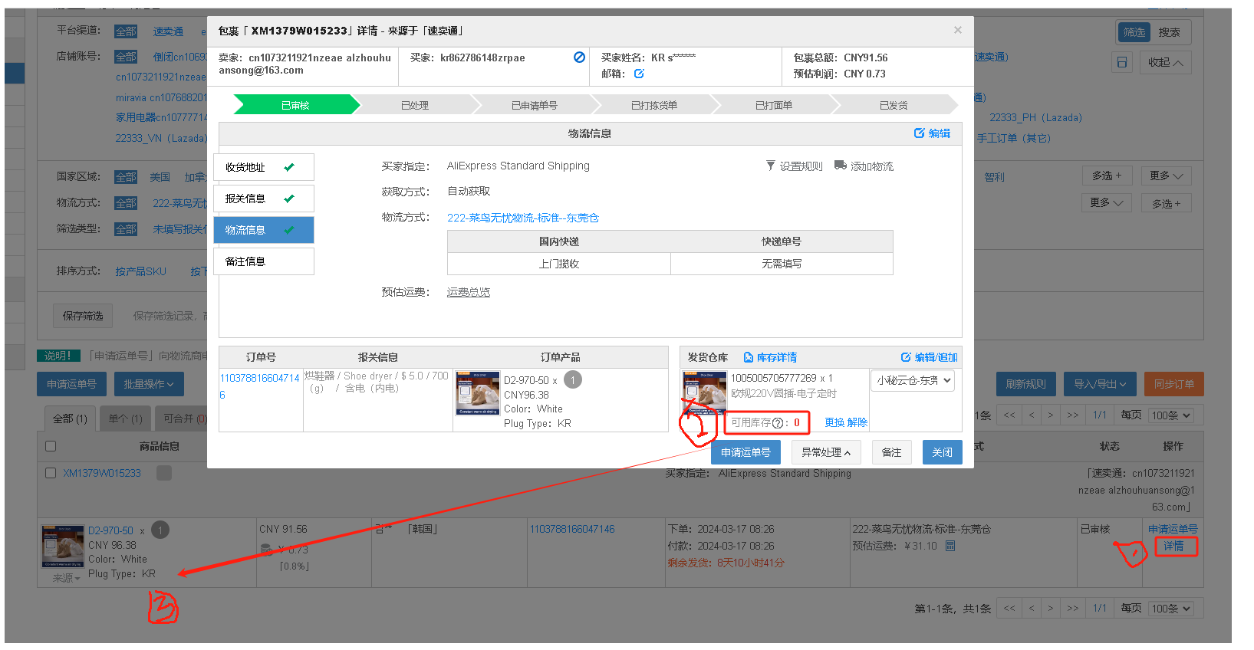This screenshot has height=650, width=1254.
Task: Click the 解除 link
Action: (x=857, y=422)
